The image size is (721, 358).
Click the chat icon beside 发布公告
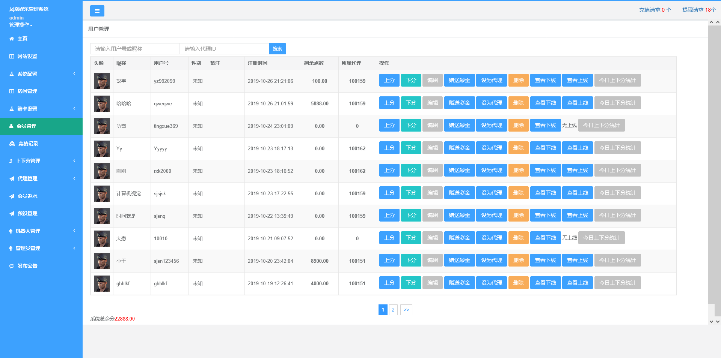pyautogui.click(x=12, y=266)
